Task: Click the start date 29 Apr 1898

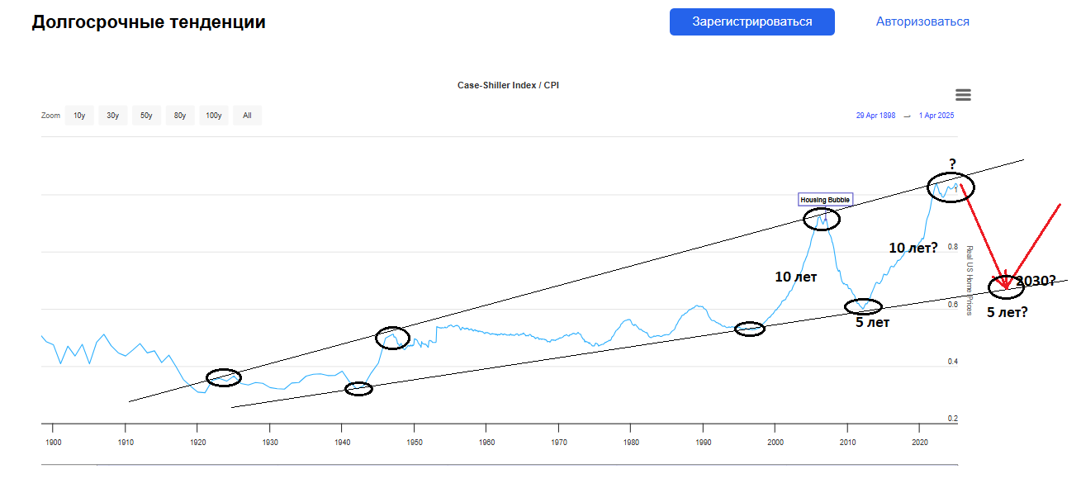Action: click(875, 116)
